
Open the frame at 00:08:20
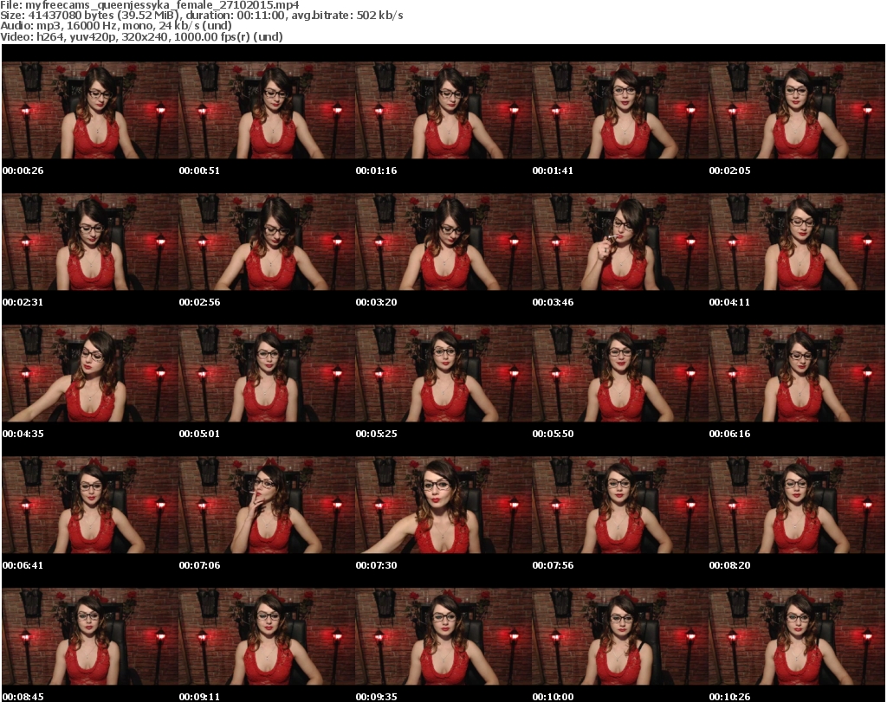coord(797,506)
